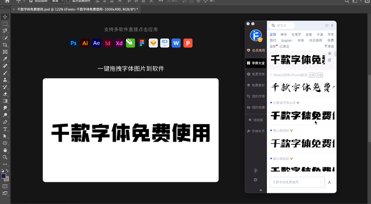Click the iFonts preview text input field
Screen dimensions: 371x204
tap(297, 182)
